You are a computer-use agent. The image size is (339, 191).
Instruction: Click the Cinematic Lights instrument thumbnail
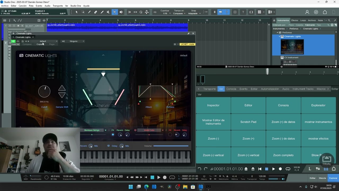[292, 47]
